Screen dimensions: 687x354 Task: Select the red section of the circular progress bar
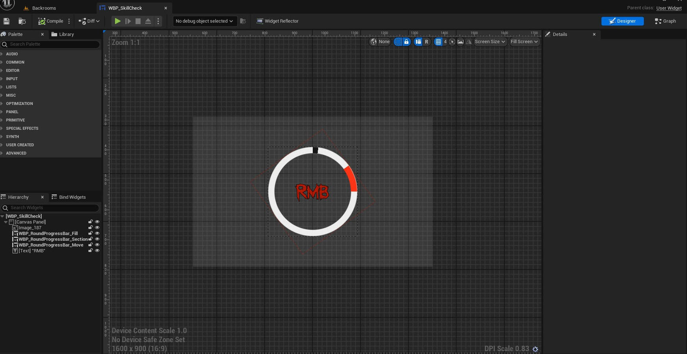coord(351,178)
